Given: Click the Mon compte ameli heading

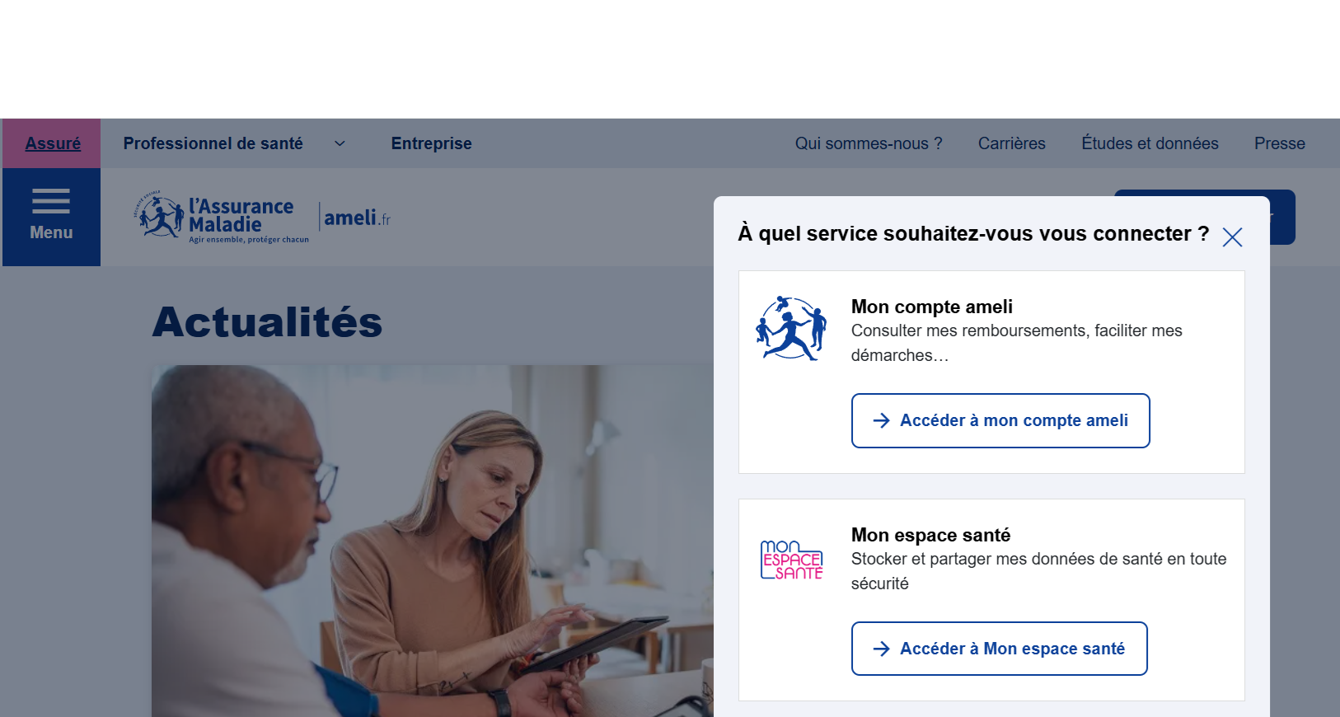Looking at the screenshot, I should pyautogui.click(x=932, y=307).
